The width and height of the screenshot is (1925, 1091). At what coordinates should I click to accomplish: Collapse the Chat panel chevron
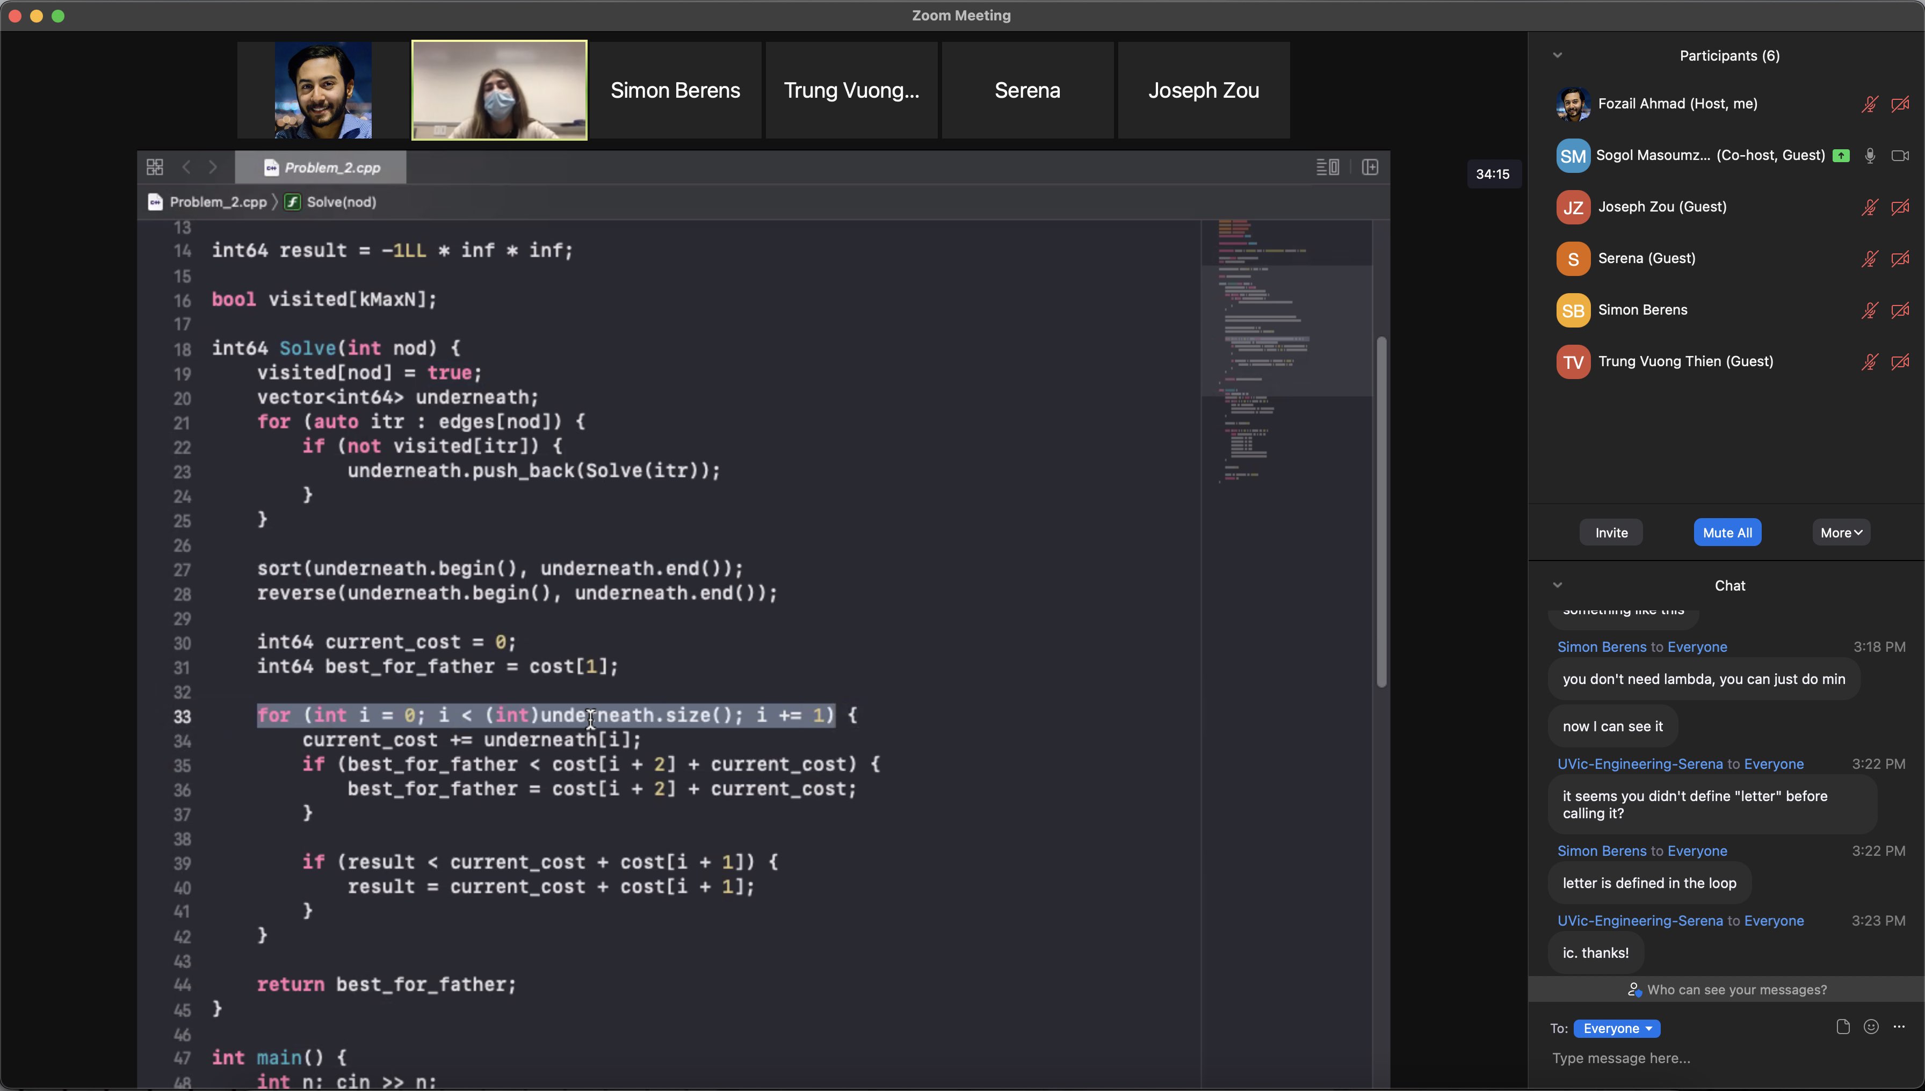(x=1558, y=585)
